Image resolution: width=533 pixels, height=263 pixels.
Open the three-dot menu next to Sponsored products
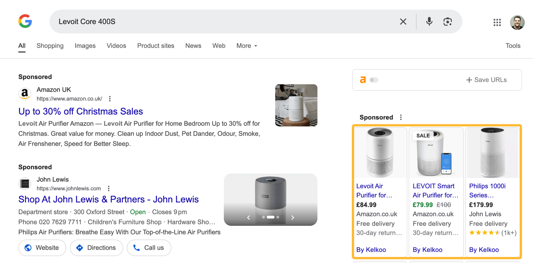[401, 117]
